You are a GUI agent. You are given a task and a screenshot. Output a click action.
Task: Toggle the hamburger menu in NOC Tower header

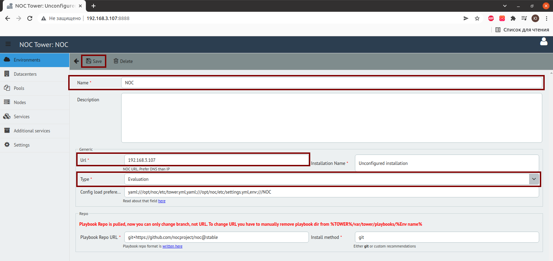point(8,45)
